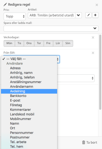
Task: Toggle the Lör weekday button
Action: (58, 43)
